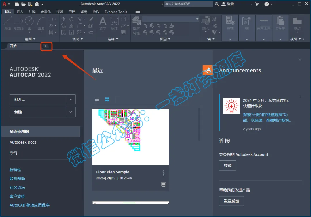The image size is (311, 217).
Task: Switch to the 插入 ribbon tab
Action: click(20, 12)
